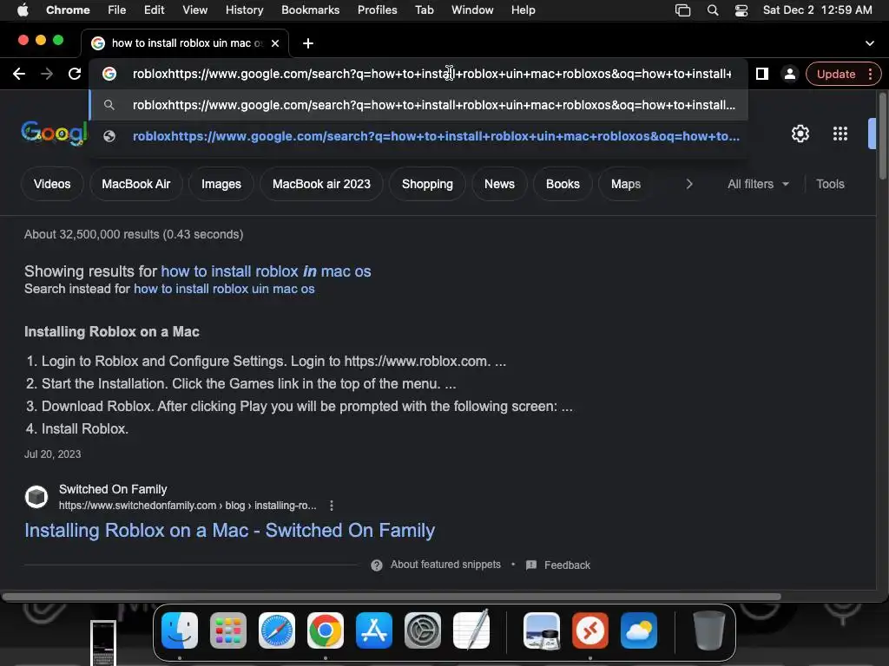Open the Switched On Family favicon

pyautogui.click(x=36, y=497)
